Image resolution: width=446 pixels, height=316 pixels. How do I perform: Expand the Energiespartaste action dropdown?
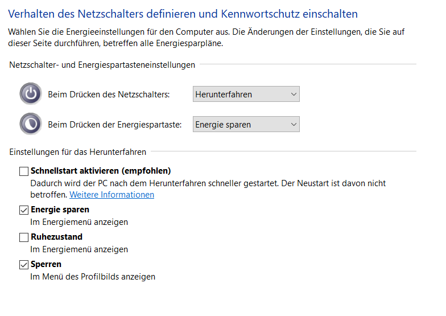coord(246,125)
